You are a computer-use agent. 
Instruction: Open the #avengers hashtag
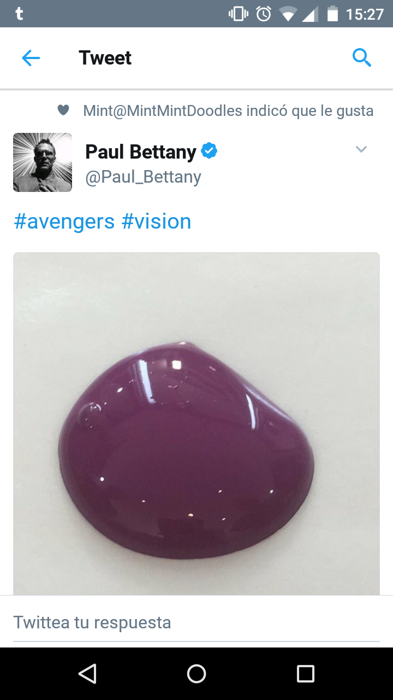64,221
